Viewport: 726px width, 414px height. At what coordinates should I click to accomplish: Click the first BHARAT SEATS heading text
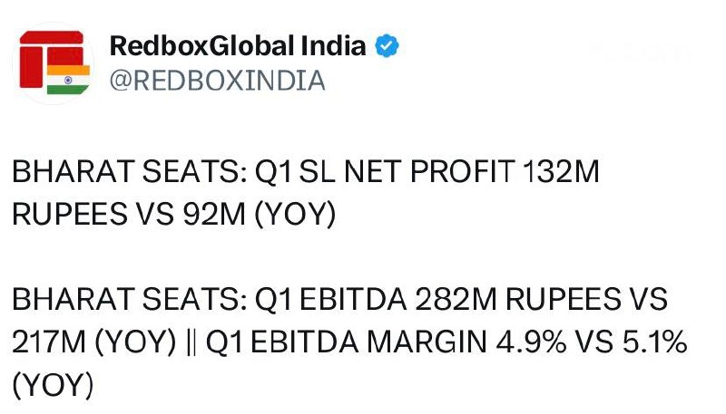pos(129,171)
